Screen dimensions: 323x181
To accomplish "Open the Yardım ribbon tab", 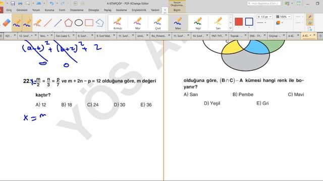I will coord(155,10).
